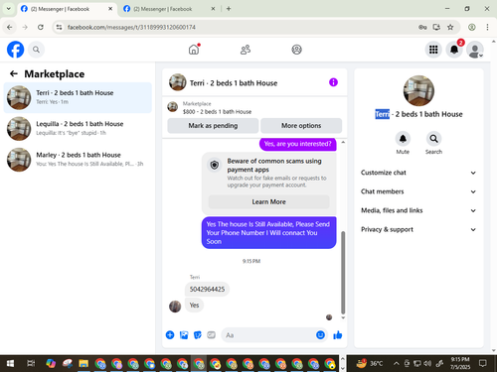497x372 pixels.
Task: Open Terri conversation in Marketplace list
Action: pos(78,97)
